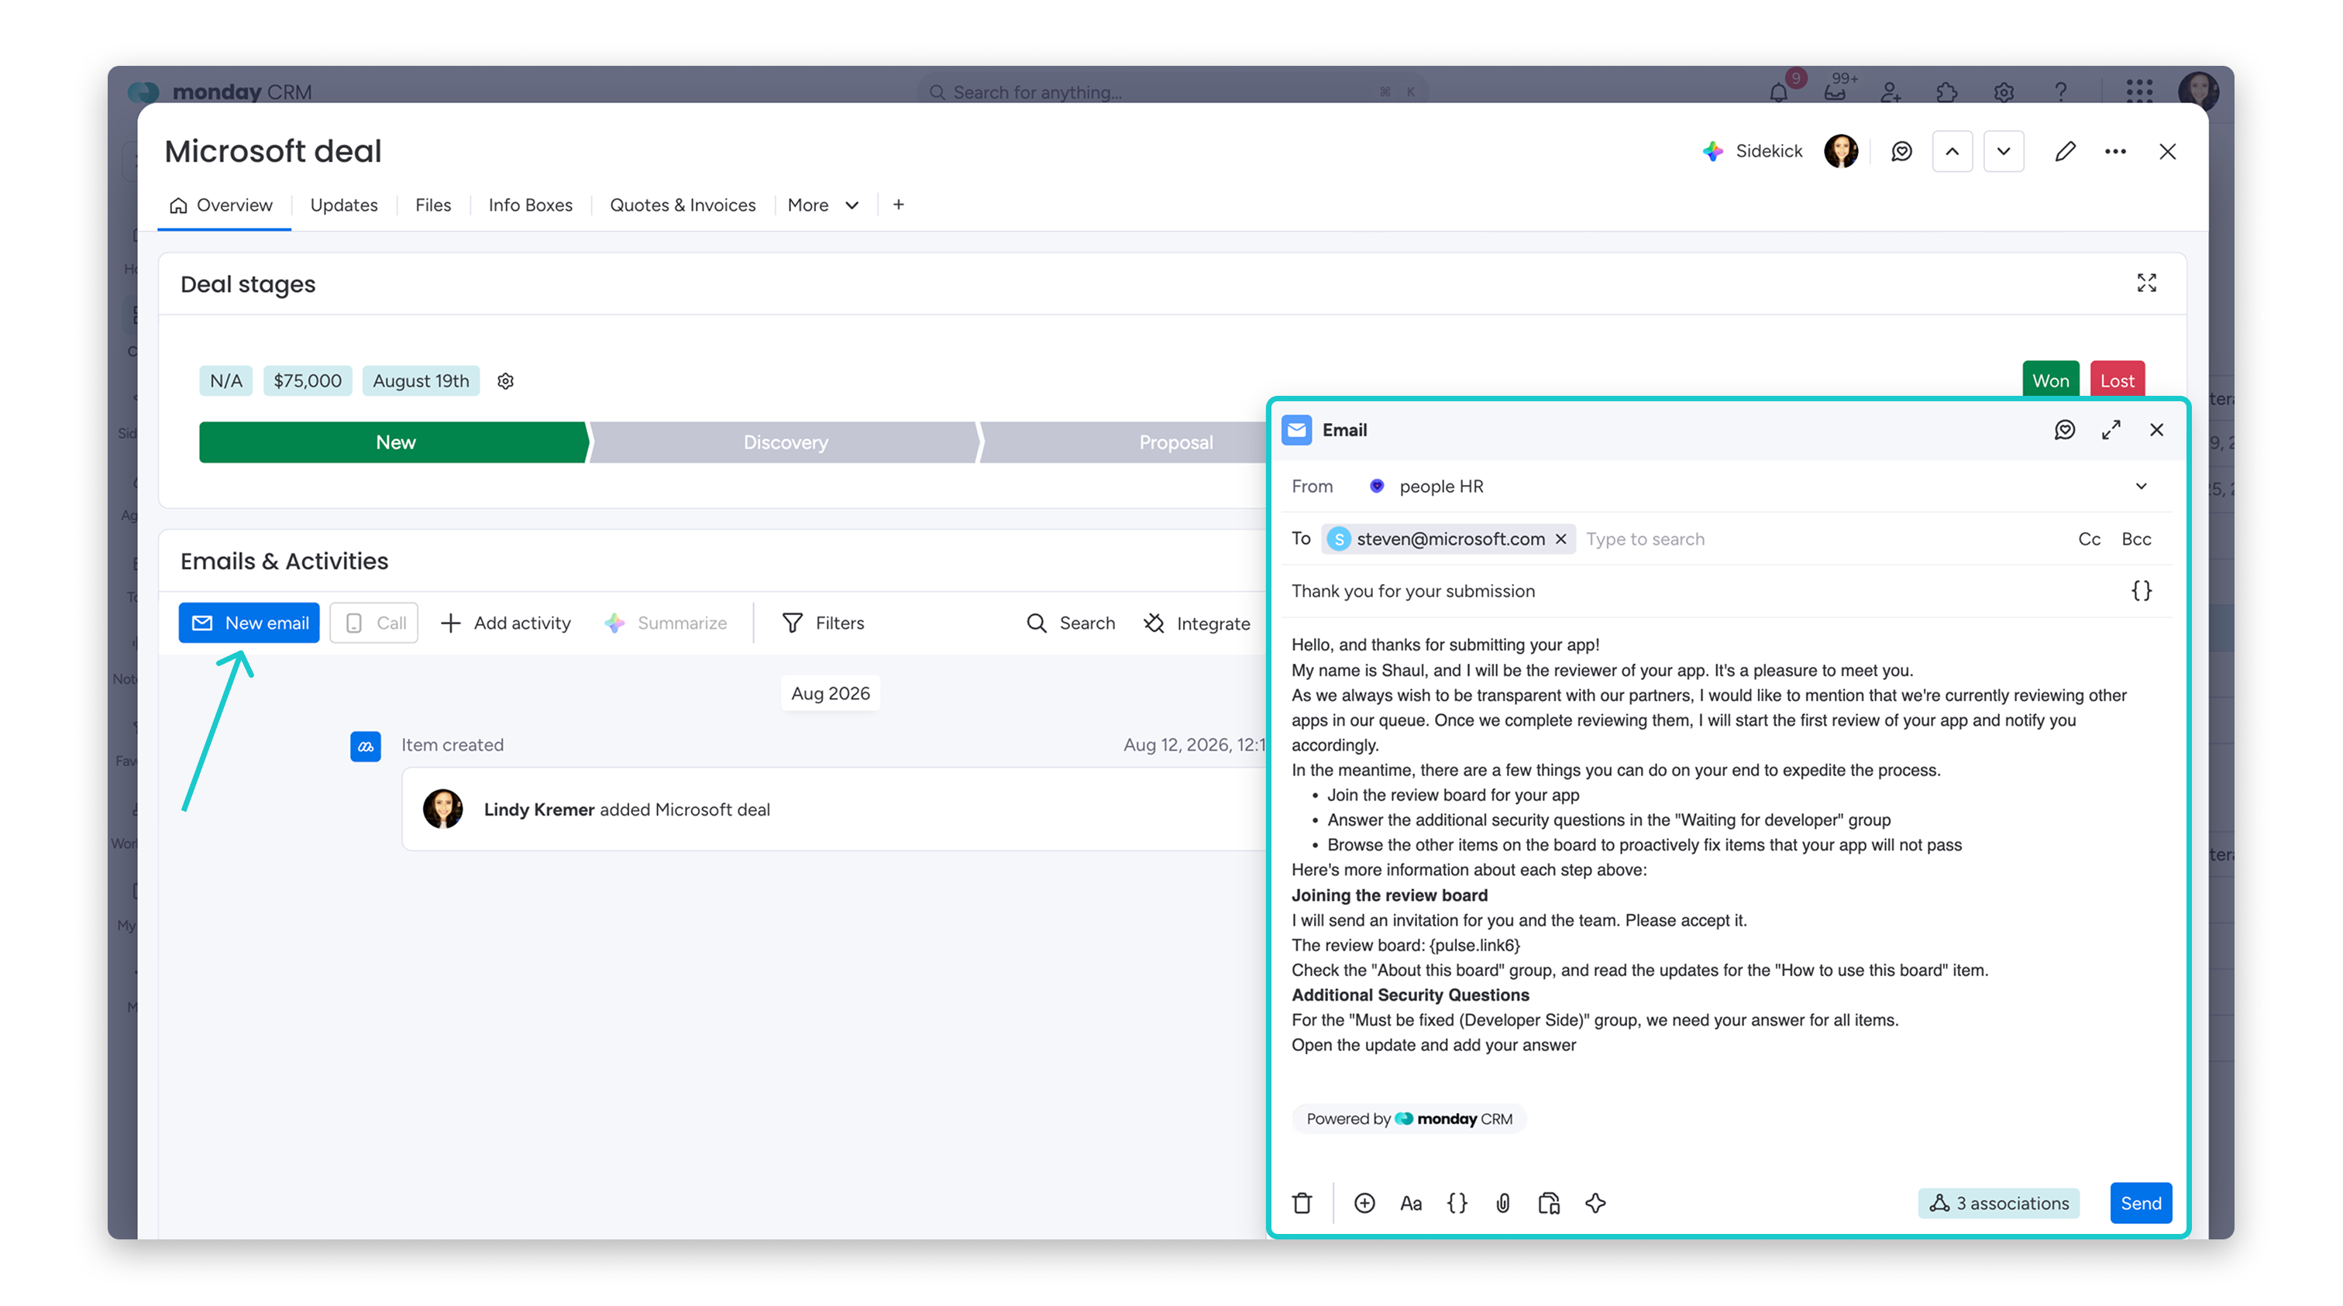Open notifications bell in top bar

(x=1778, y=92)
